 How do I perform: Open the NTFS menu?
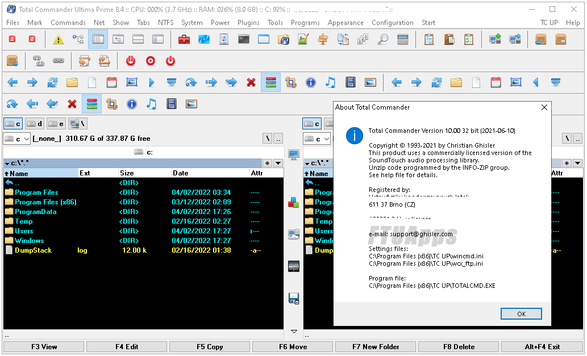click(x=165, y=23)
